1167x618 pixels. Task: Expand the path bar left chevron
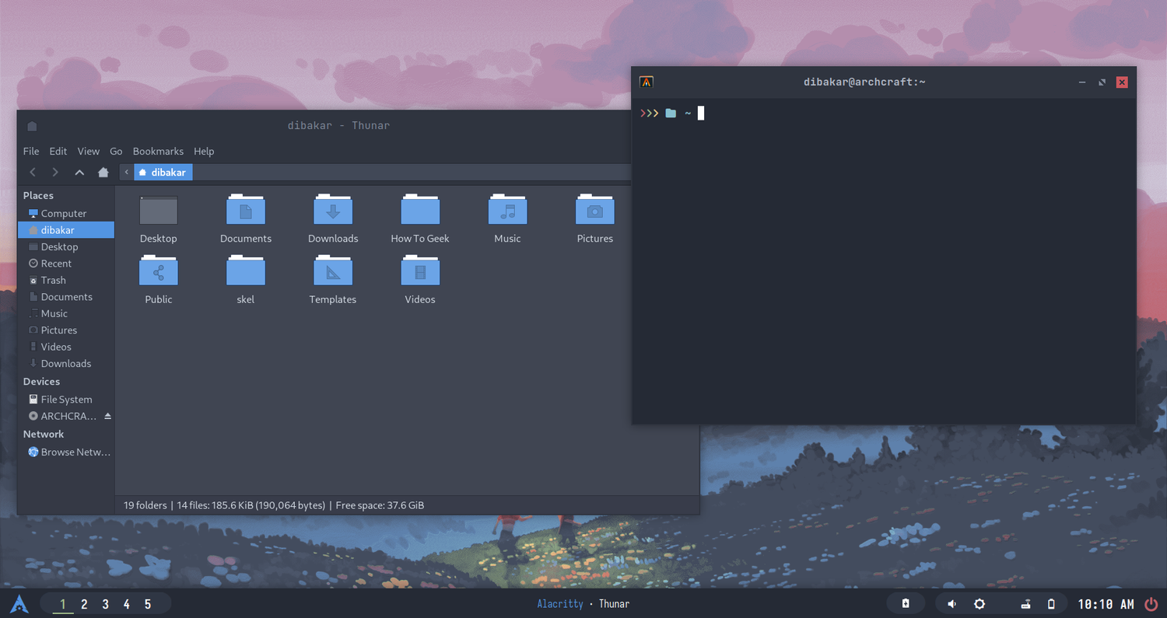click(127, 173)
